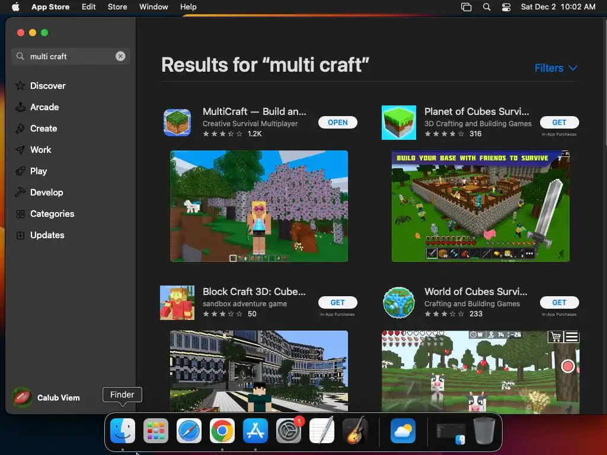Click the multi craft search field
The width and height of the screenshot is (607, 455).
(70, 56)
